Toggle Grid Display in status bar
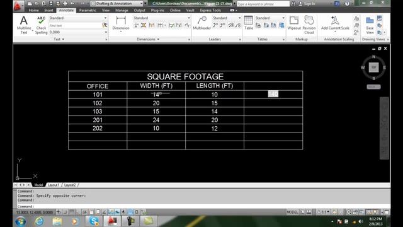The width and height of the screenshot is (403, 227). [x=72, y=212]
